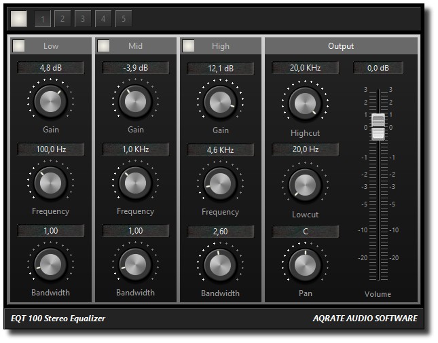Click the High gain value 12,1 dB

[x=221, y=68]
